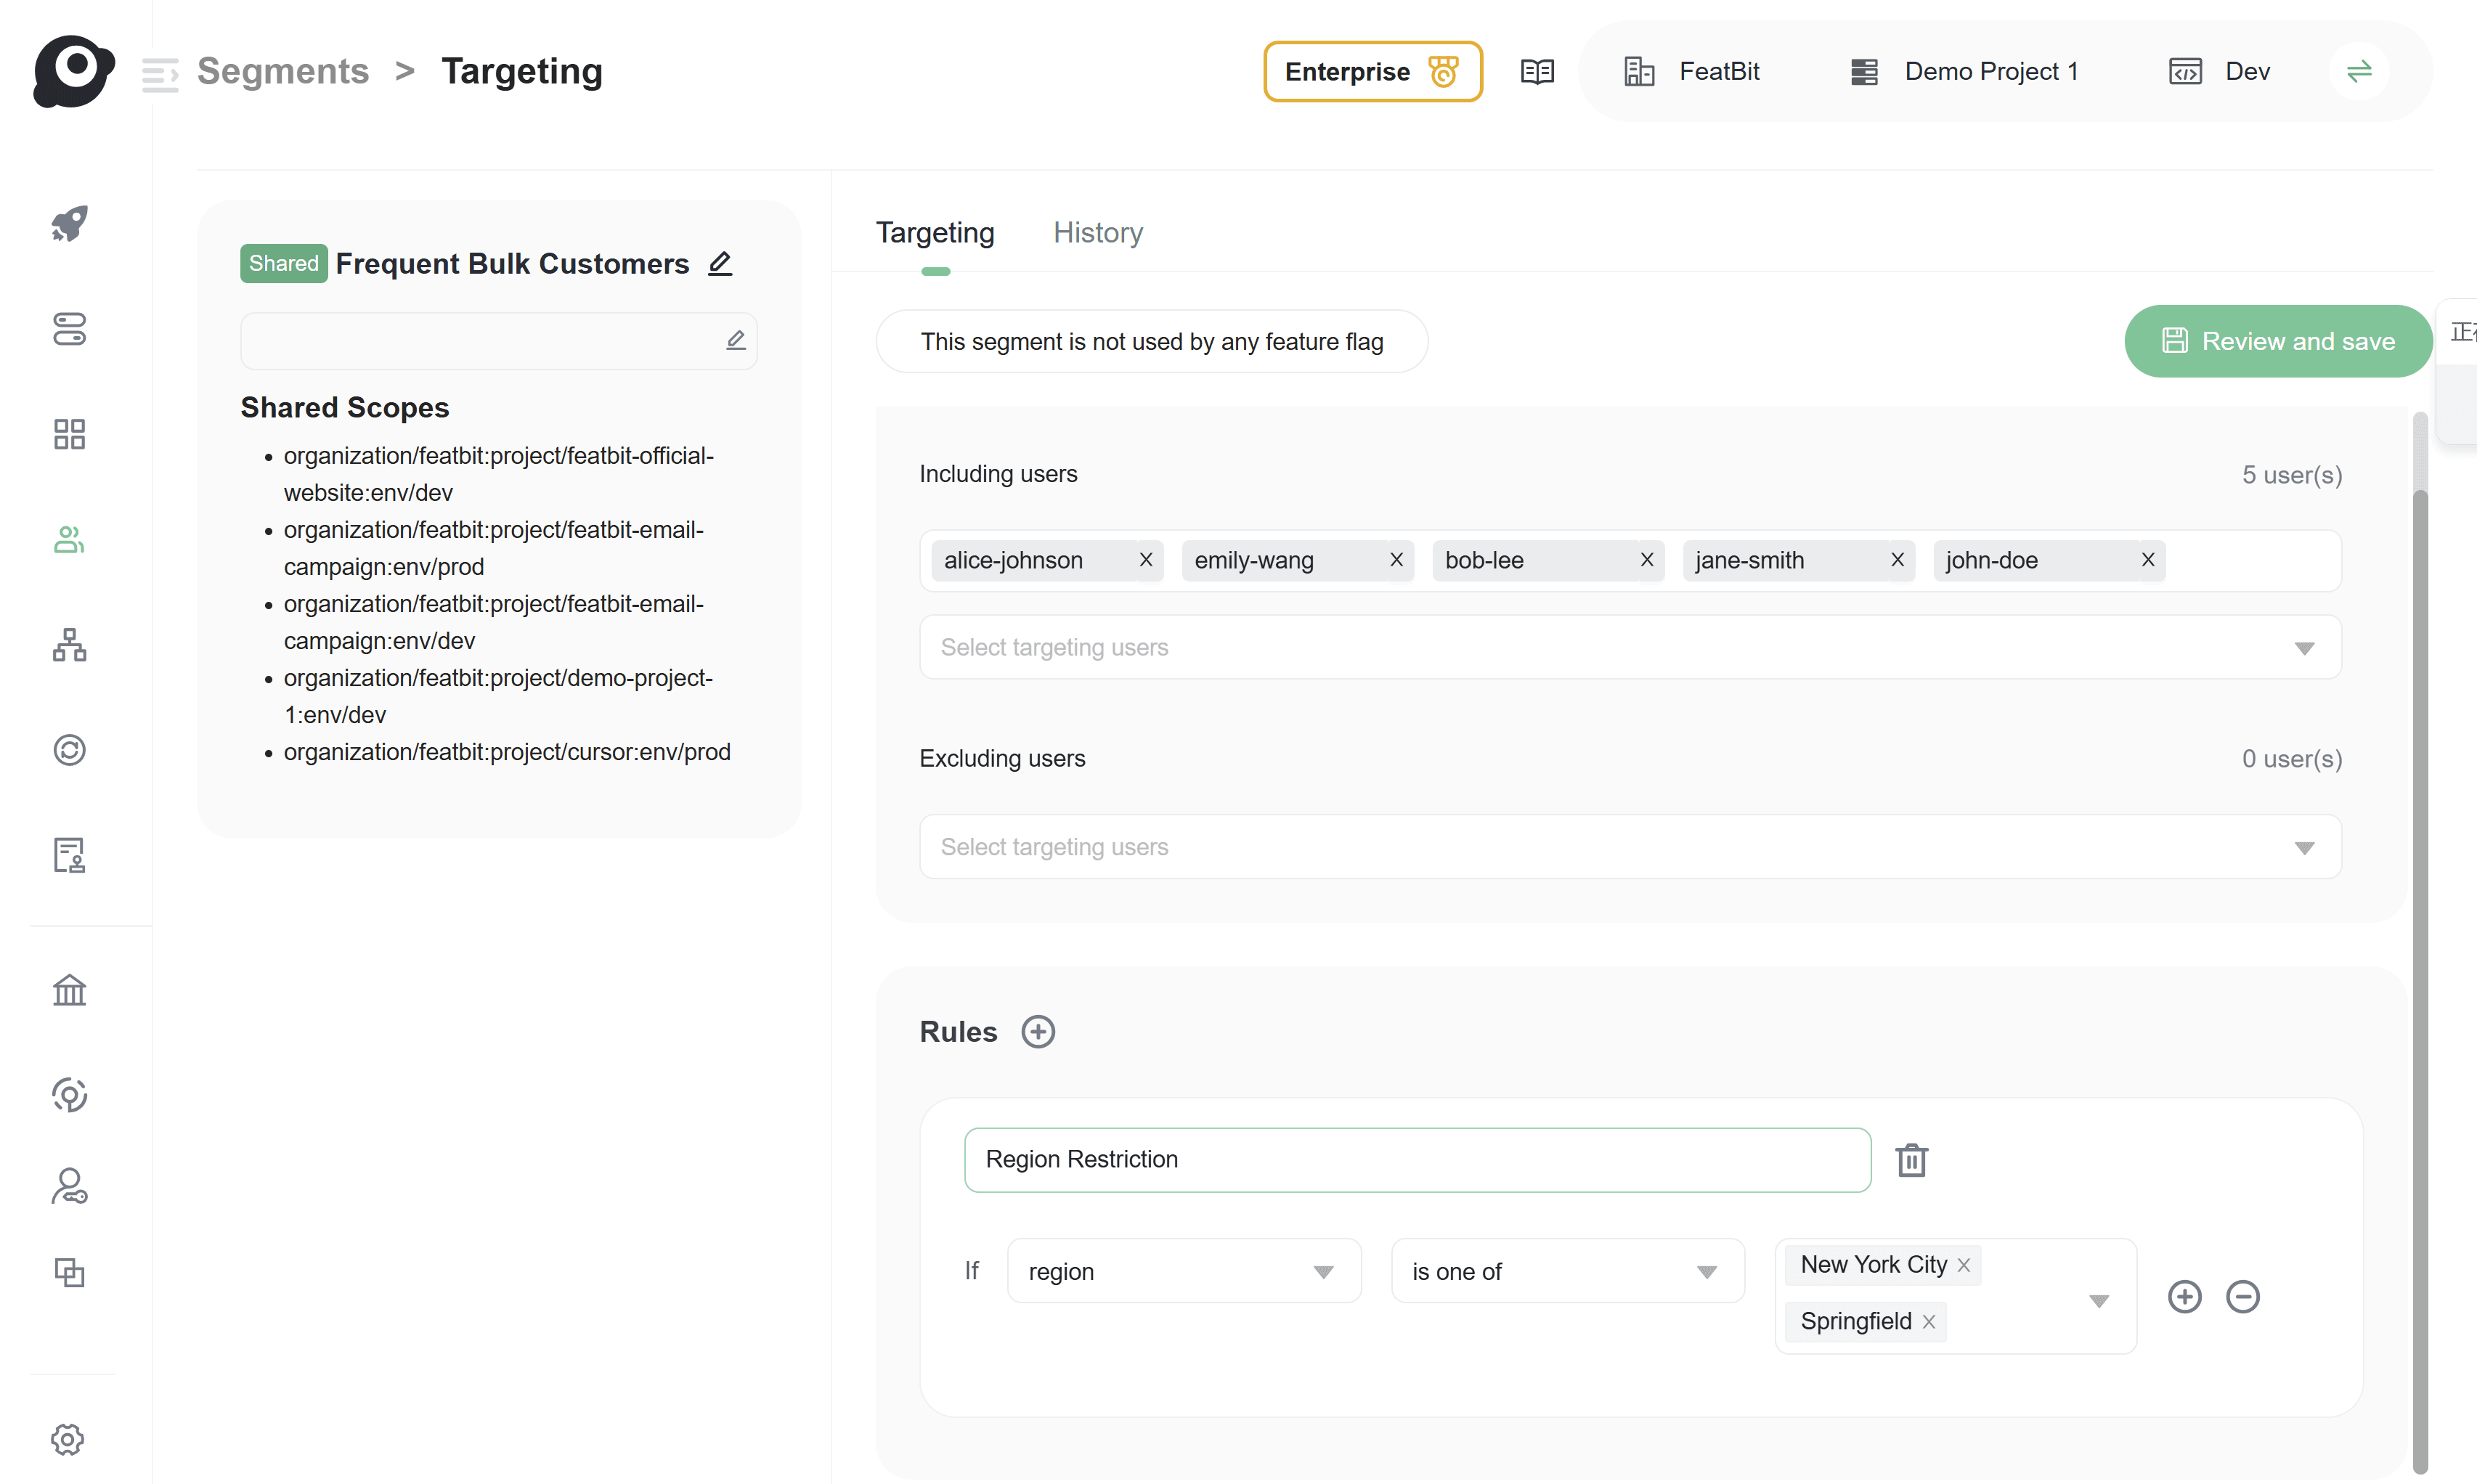Open the Dashboard grid icon
Image resolution: width=2477 pixels, height=1484 pixels.
click(x=69, y=433)
